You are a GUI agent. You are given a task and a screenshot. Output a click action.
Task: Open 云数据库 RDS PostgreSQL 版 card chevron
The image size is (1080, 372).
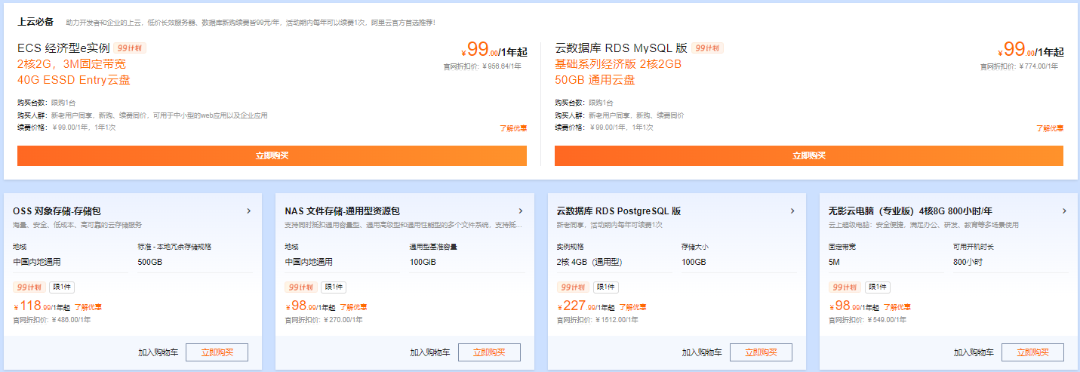pos(792,211)
